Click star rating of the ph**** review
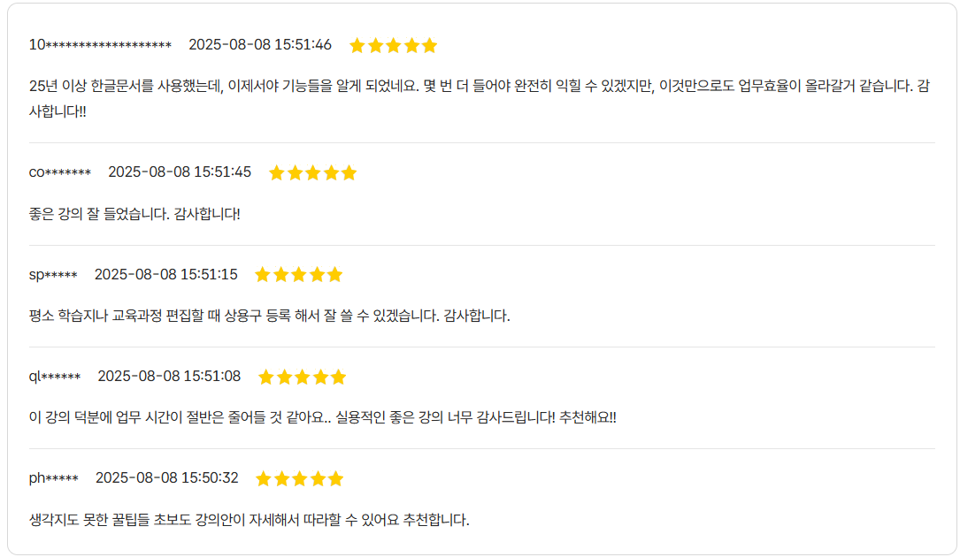This screenshot has height=557, width=960. (299, 478)
